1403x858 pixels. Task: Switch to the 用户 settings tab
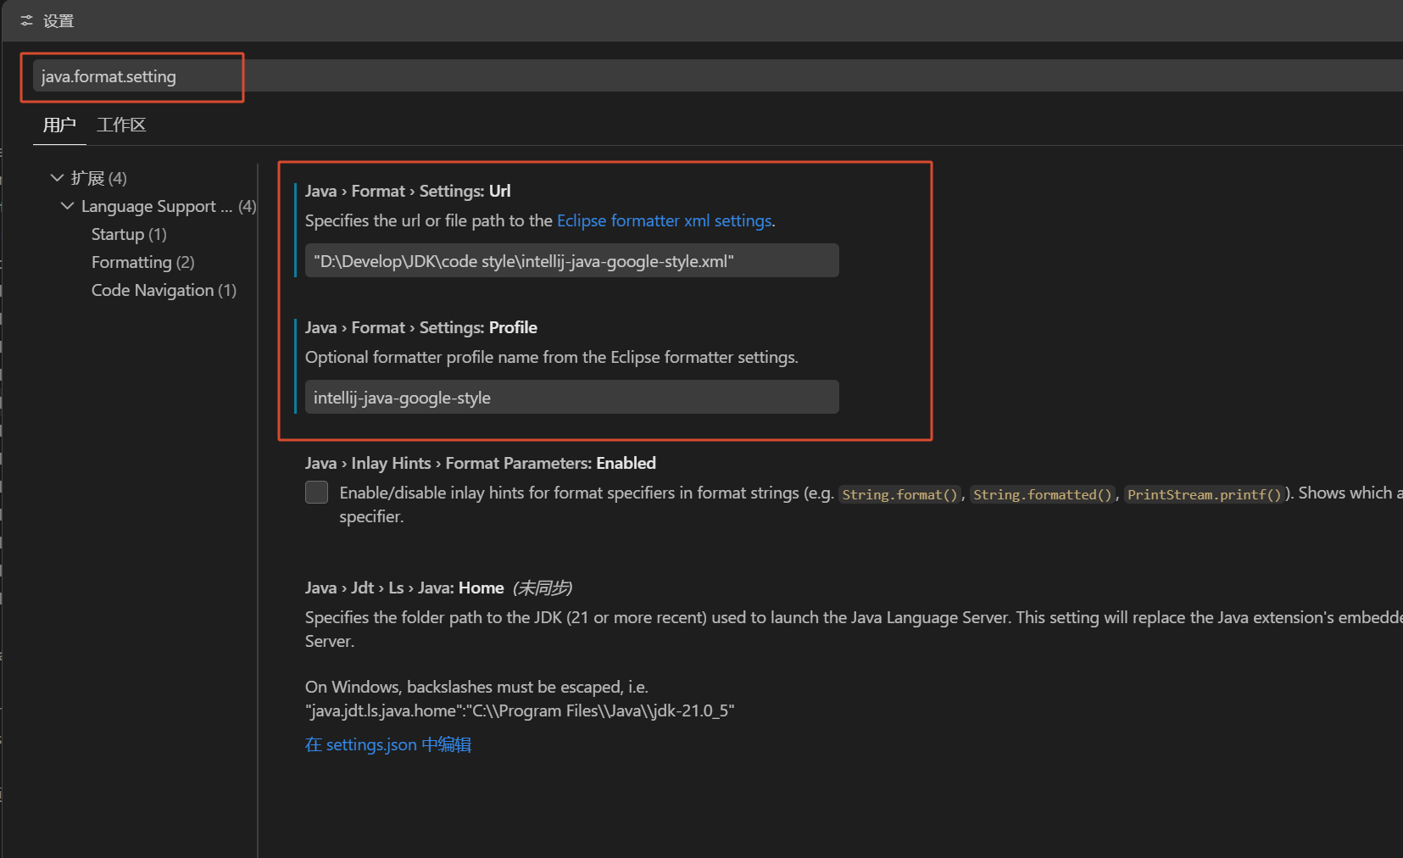(59, 125)
